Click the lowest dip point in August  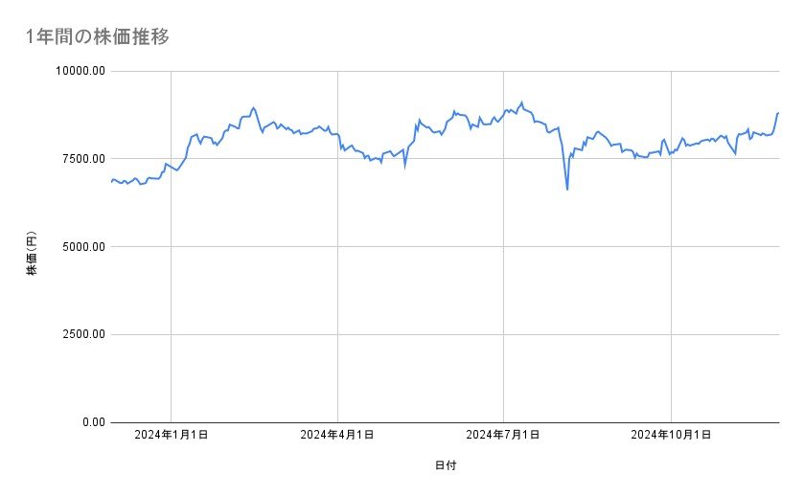click(x=567, y=190)
